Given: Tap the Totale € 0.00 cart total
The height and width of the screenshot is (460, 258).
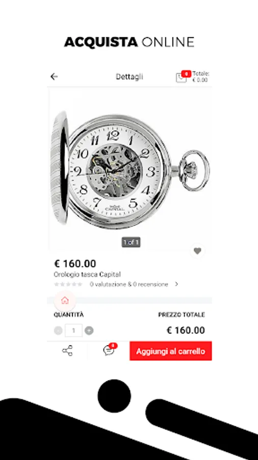Looking at the screenshot, I should coord(201,77).
